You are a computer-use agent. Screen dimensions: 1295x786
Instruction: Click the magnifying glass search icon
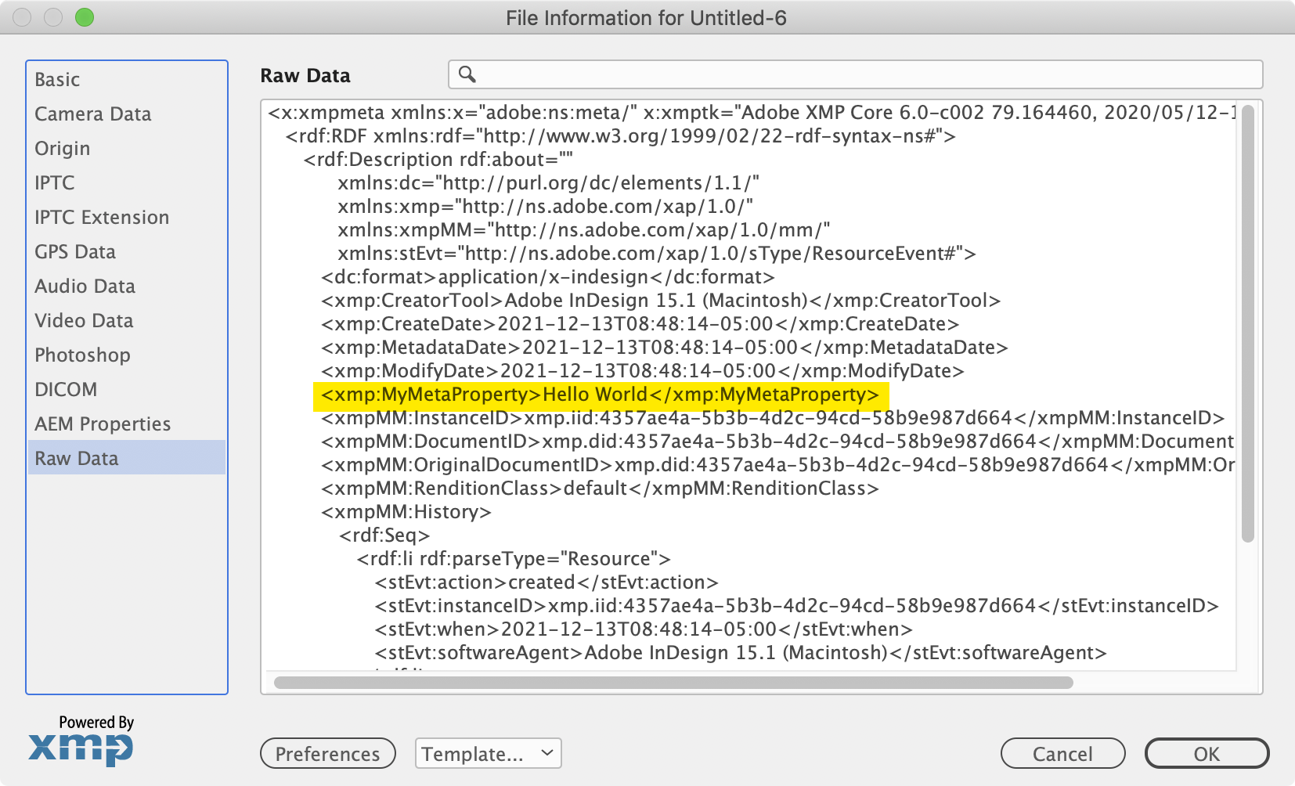(x=467, y=74)
